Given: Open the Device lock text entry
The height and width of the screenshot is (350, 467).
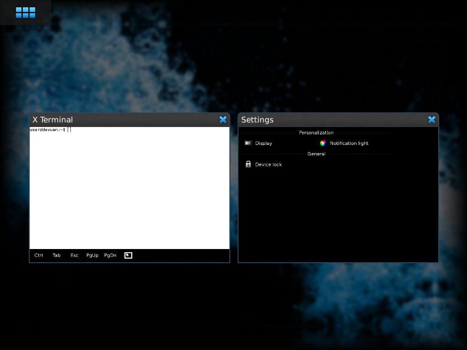Looking at the screenshot, I should (269, 164).
